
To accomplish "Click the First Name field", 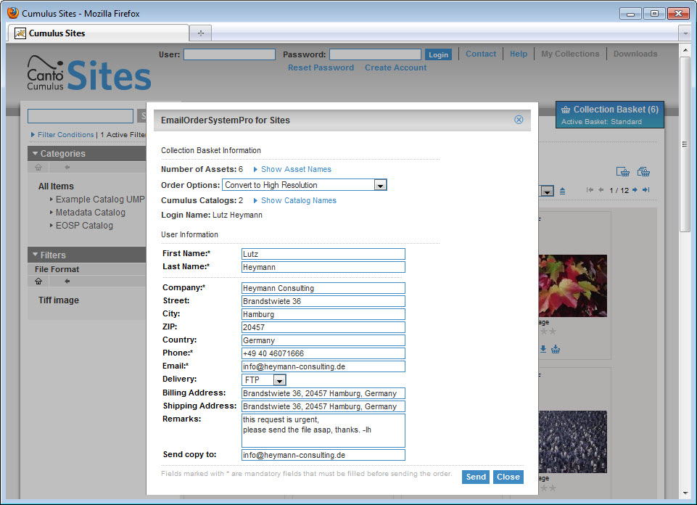I will coord(323,254).
